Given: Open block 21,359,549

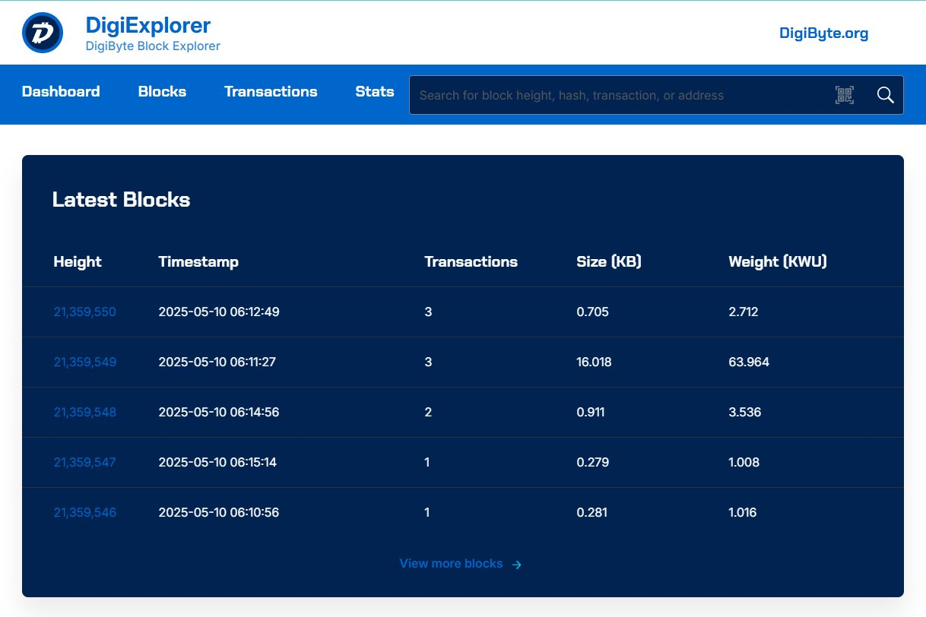Looking at the screenshot, I should click(84, 362).
